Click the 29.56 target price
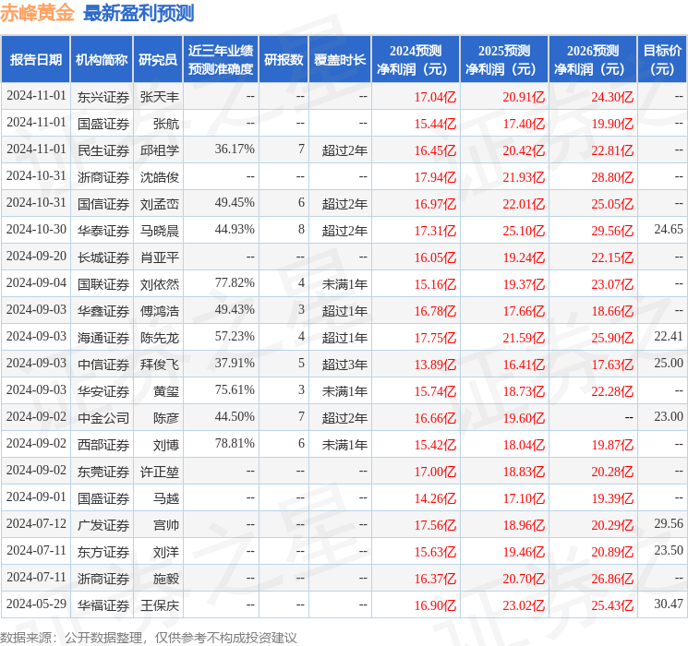This screenshot has height=646, width=688. point(669,523)
